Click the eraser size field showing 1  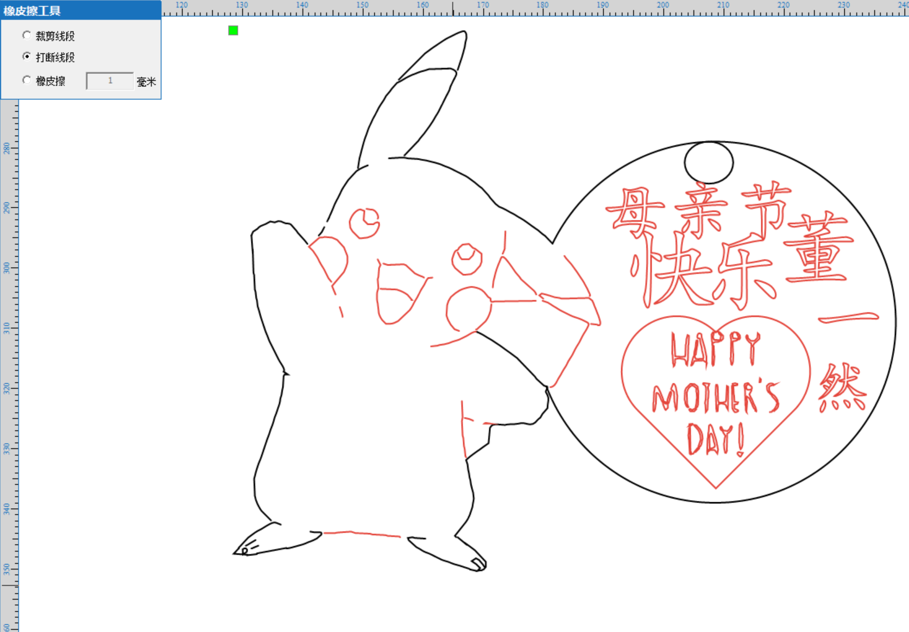110,81
